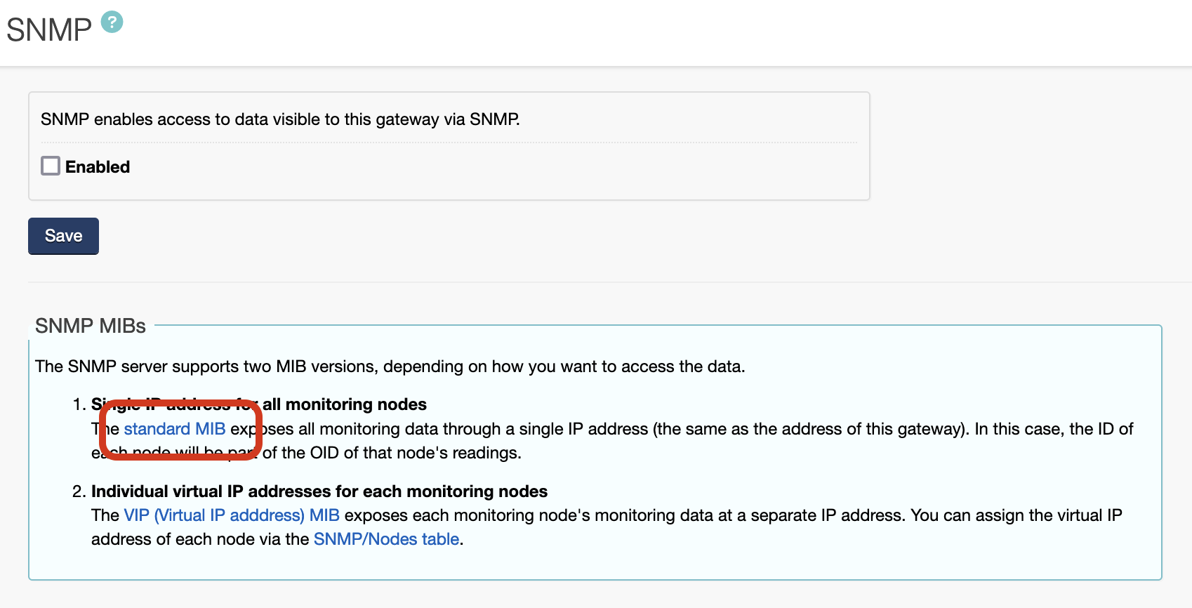Open the standard MIB link
Viewport: 1192px width, 608px height.
(175, 429)
